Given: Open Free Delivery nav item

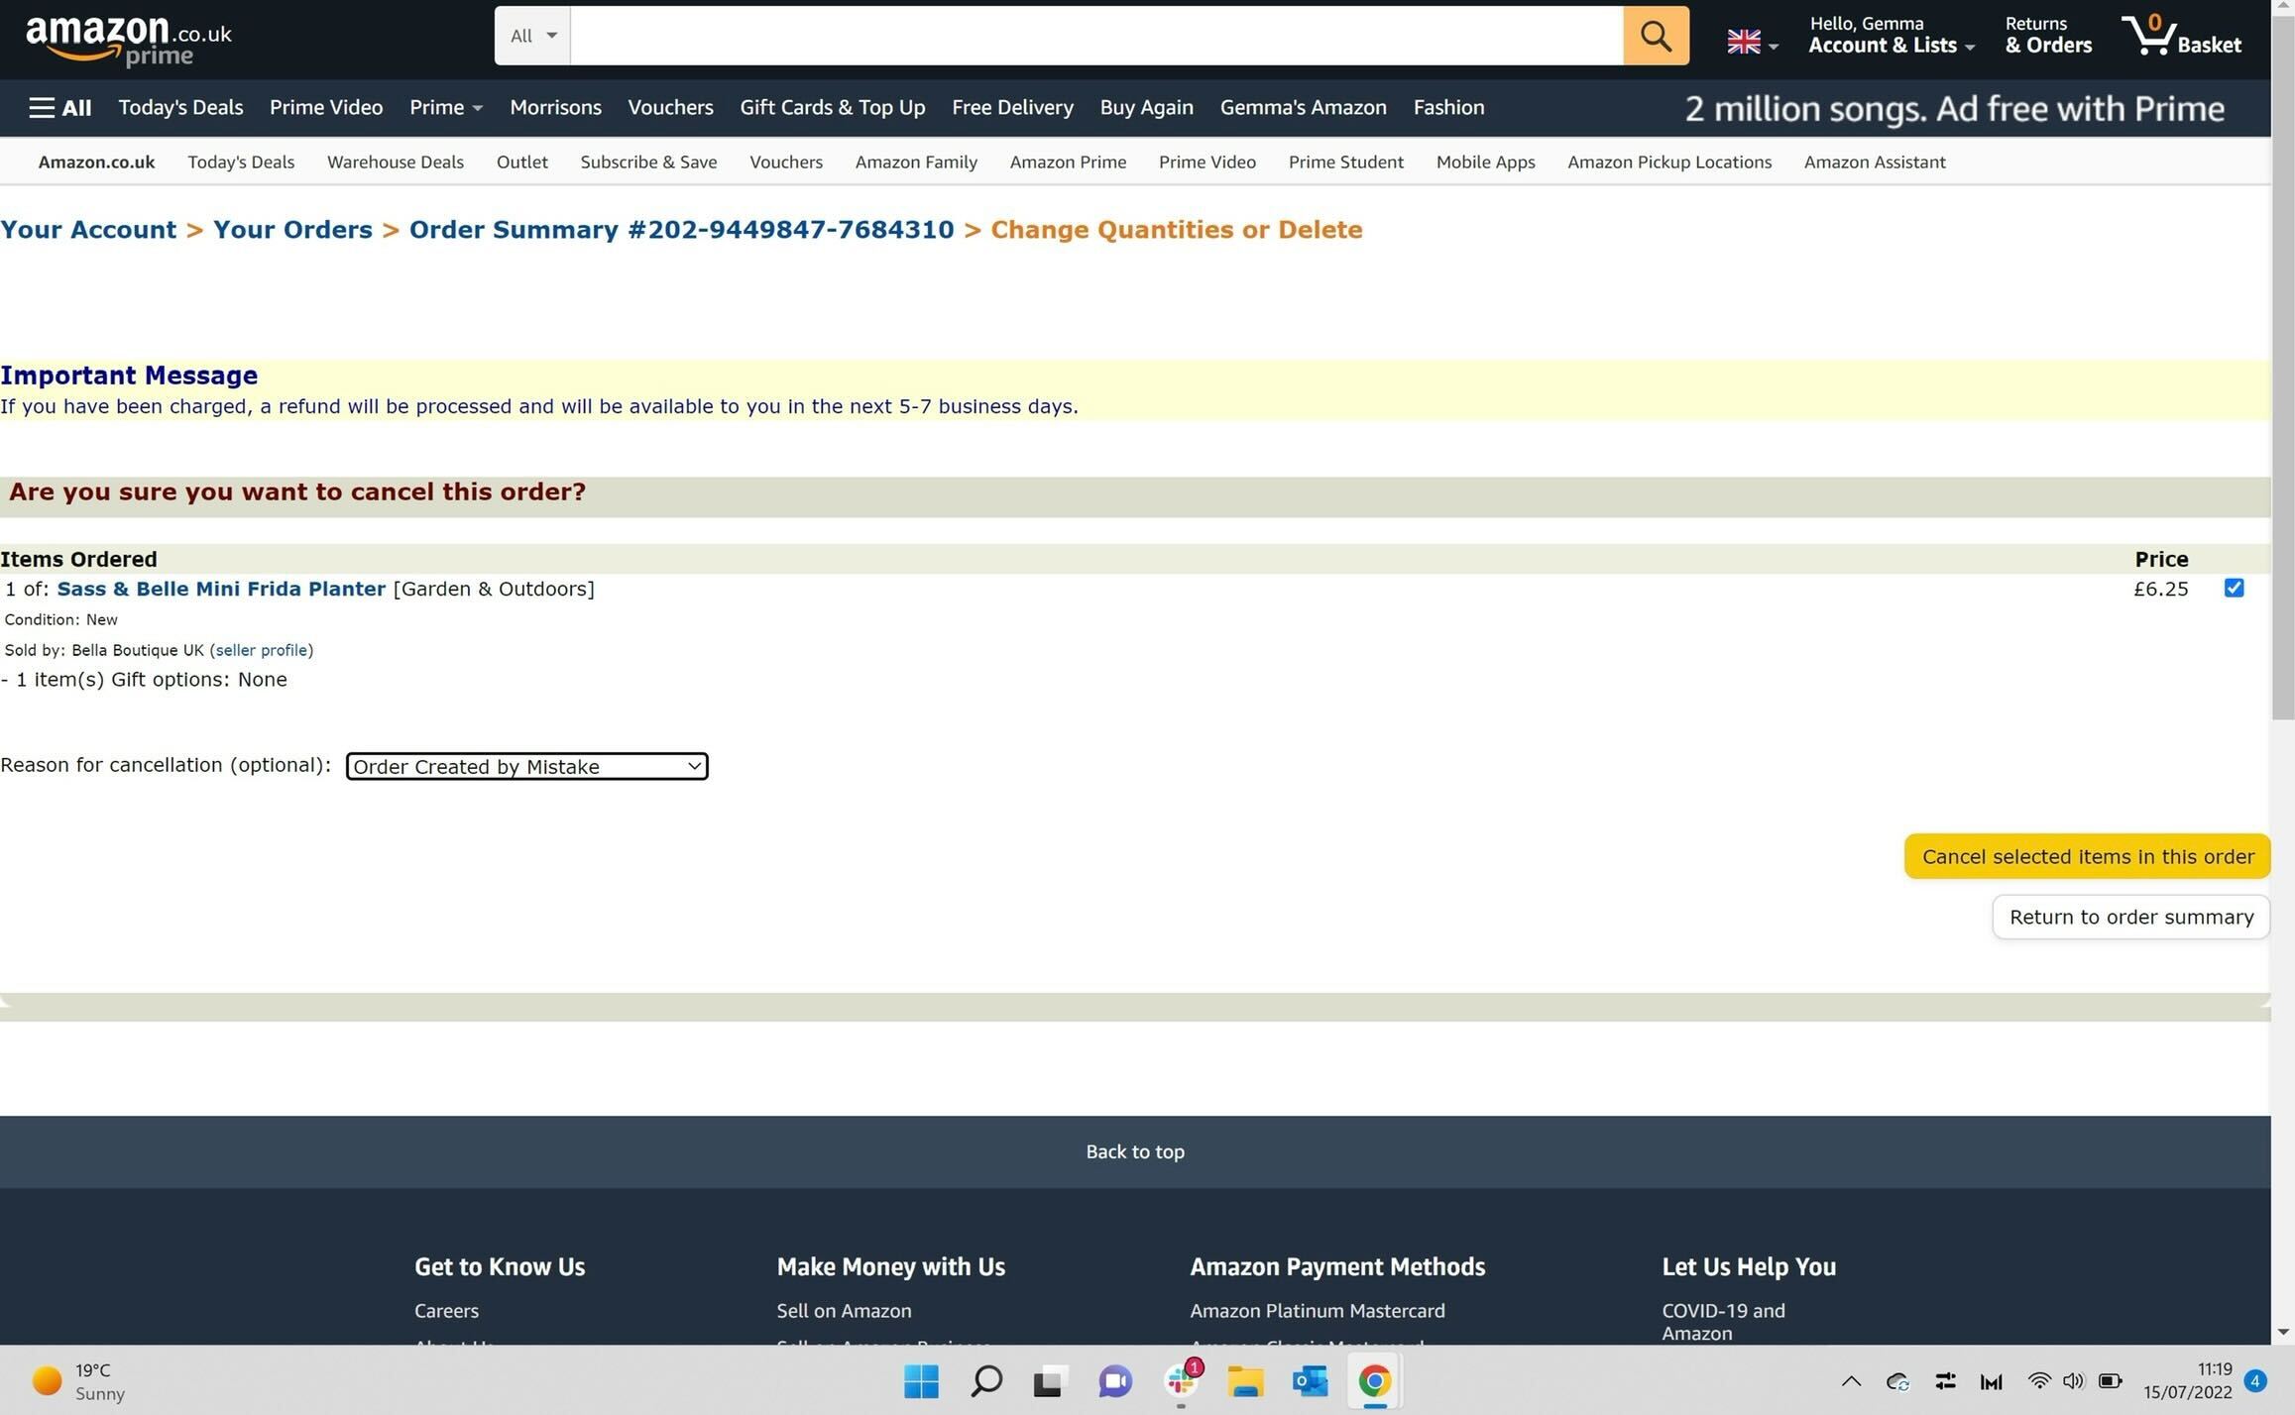Looking at the screenshot, I should click(x=1012, y=108).
